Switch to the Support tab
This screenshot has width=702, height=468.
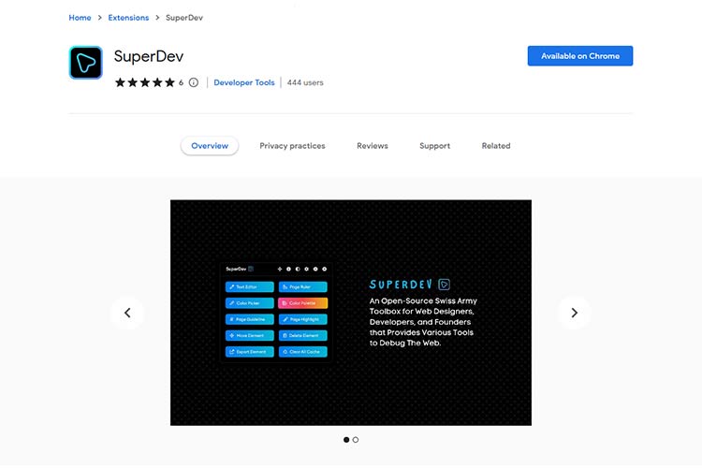(434, 146)
